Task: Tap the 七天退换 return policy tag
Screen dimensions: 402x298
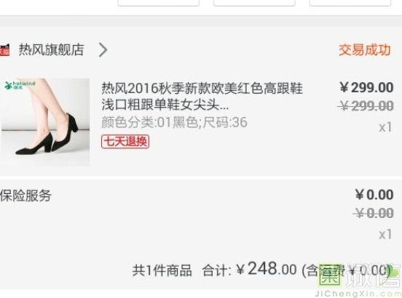Action: pos(125,142)
